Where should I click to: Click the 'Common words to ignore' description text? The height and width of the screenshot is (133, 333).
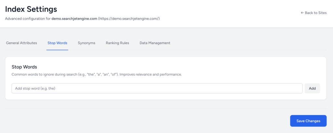(42, 74)
